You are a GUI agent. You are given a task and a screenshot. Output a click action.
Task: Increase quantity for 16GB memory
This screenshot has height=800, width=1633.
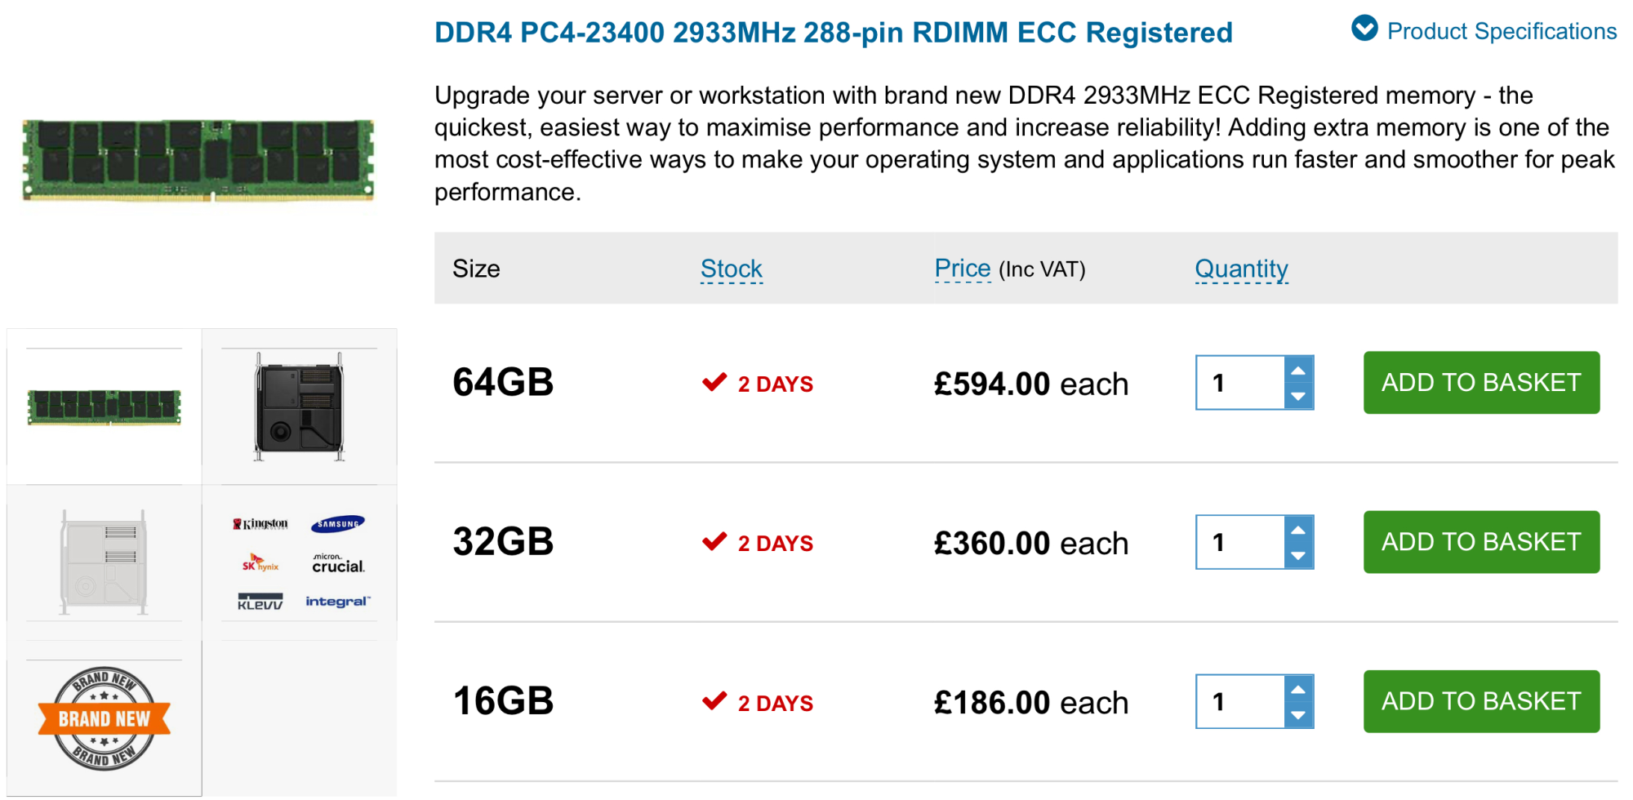pyautogui.click(x=1298, y=689)
